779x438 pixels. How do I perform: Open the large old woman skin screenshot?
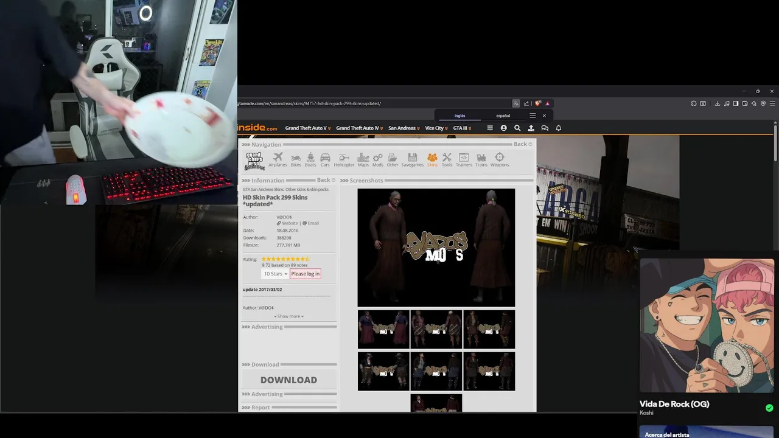[x=436, y=248]
